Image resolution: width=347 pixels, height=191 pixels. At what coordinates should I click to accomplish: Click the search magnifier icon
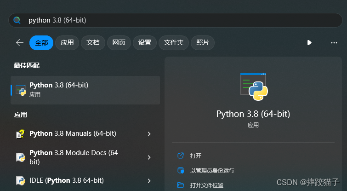[x=17, y=20]
